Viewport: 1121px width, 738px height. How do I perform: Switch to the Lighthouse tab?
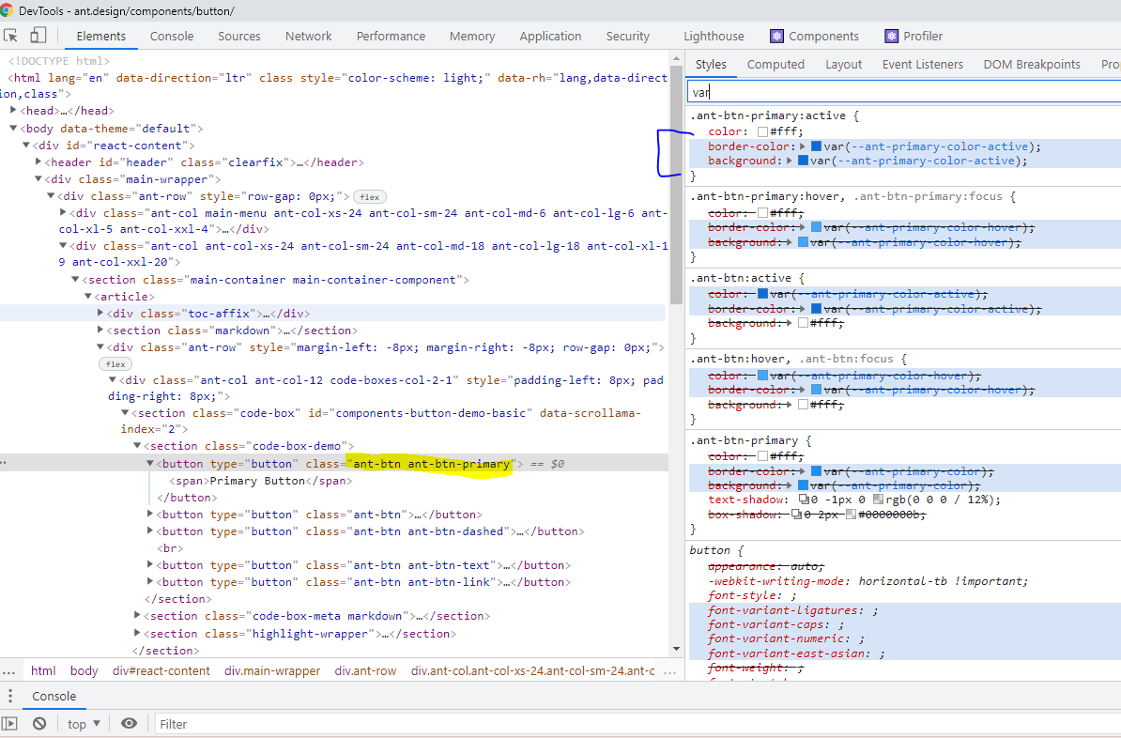(x=713, y=36)
